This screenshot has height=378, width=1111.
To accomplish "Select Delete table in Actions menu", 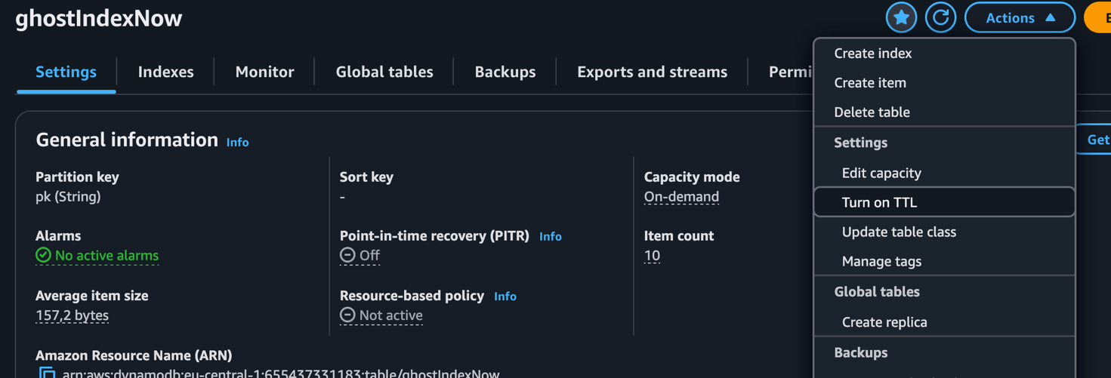I will click(944, 112).
